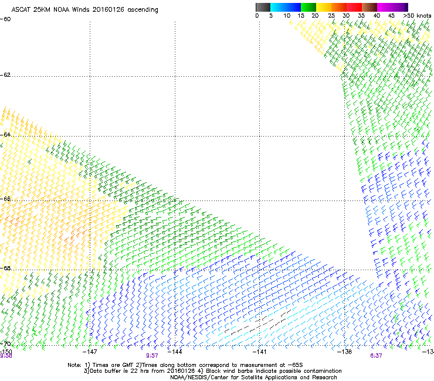Viewport: 434px width, 381px height.
Task: Click the purple '9:57' pass time label
Action: pyautogui.click(x=152, y=356)
